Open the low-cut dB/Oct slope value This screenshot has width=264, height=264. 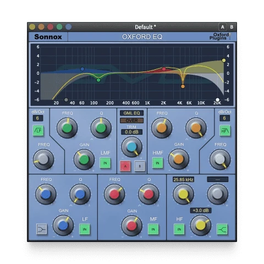(x=38, y=118)
